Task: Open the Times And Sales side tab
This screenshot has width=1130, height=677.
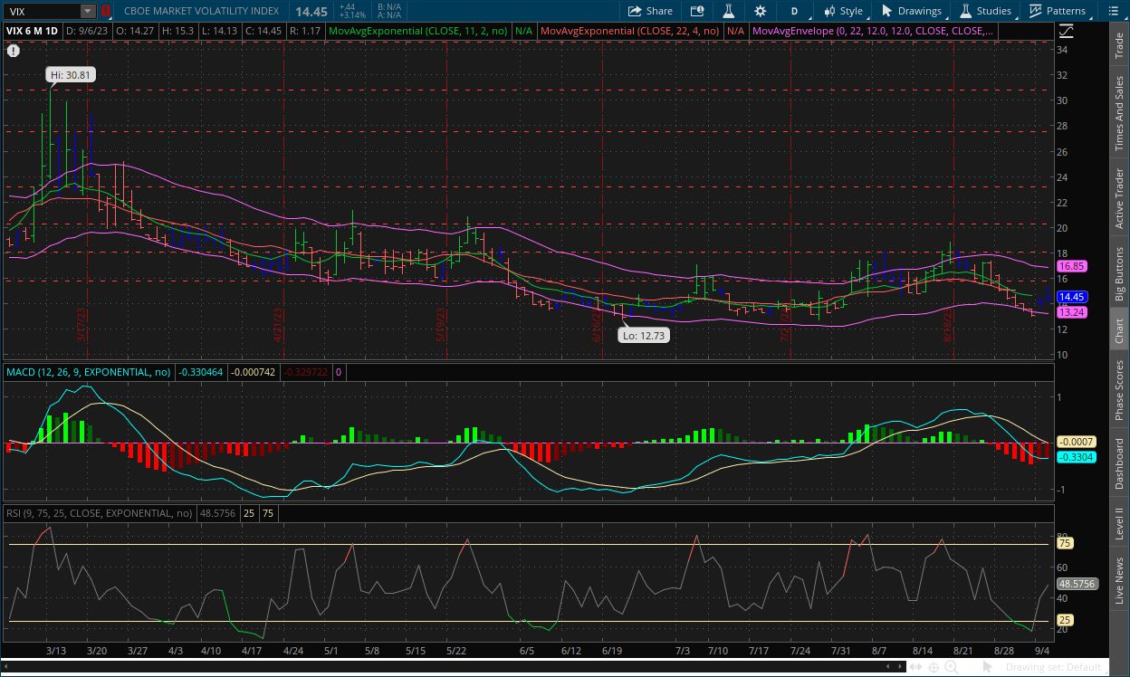Action: (1119, 113)
